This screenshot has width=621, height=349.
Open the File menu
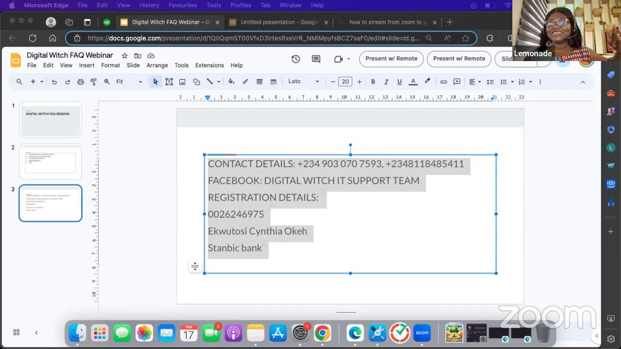(32, 65)
